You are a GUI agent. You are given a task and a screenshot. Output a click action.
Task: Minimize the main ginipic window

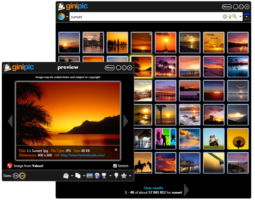(236, 7)
